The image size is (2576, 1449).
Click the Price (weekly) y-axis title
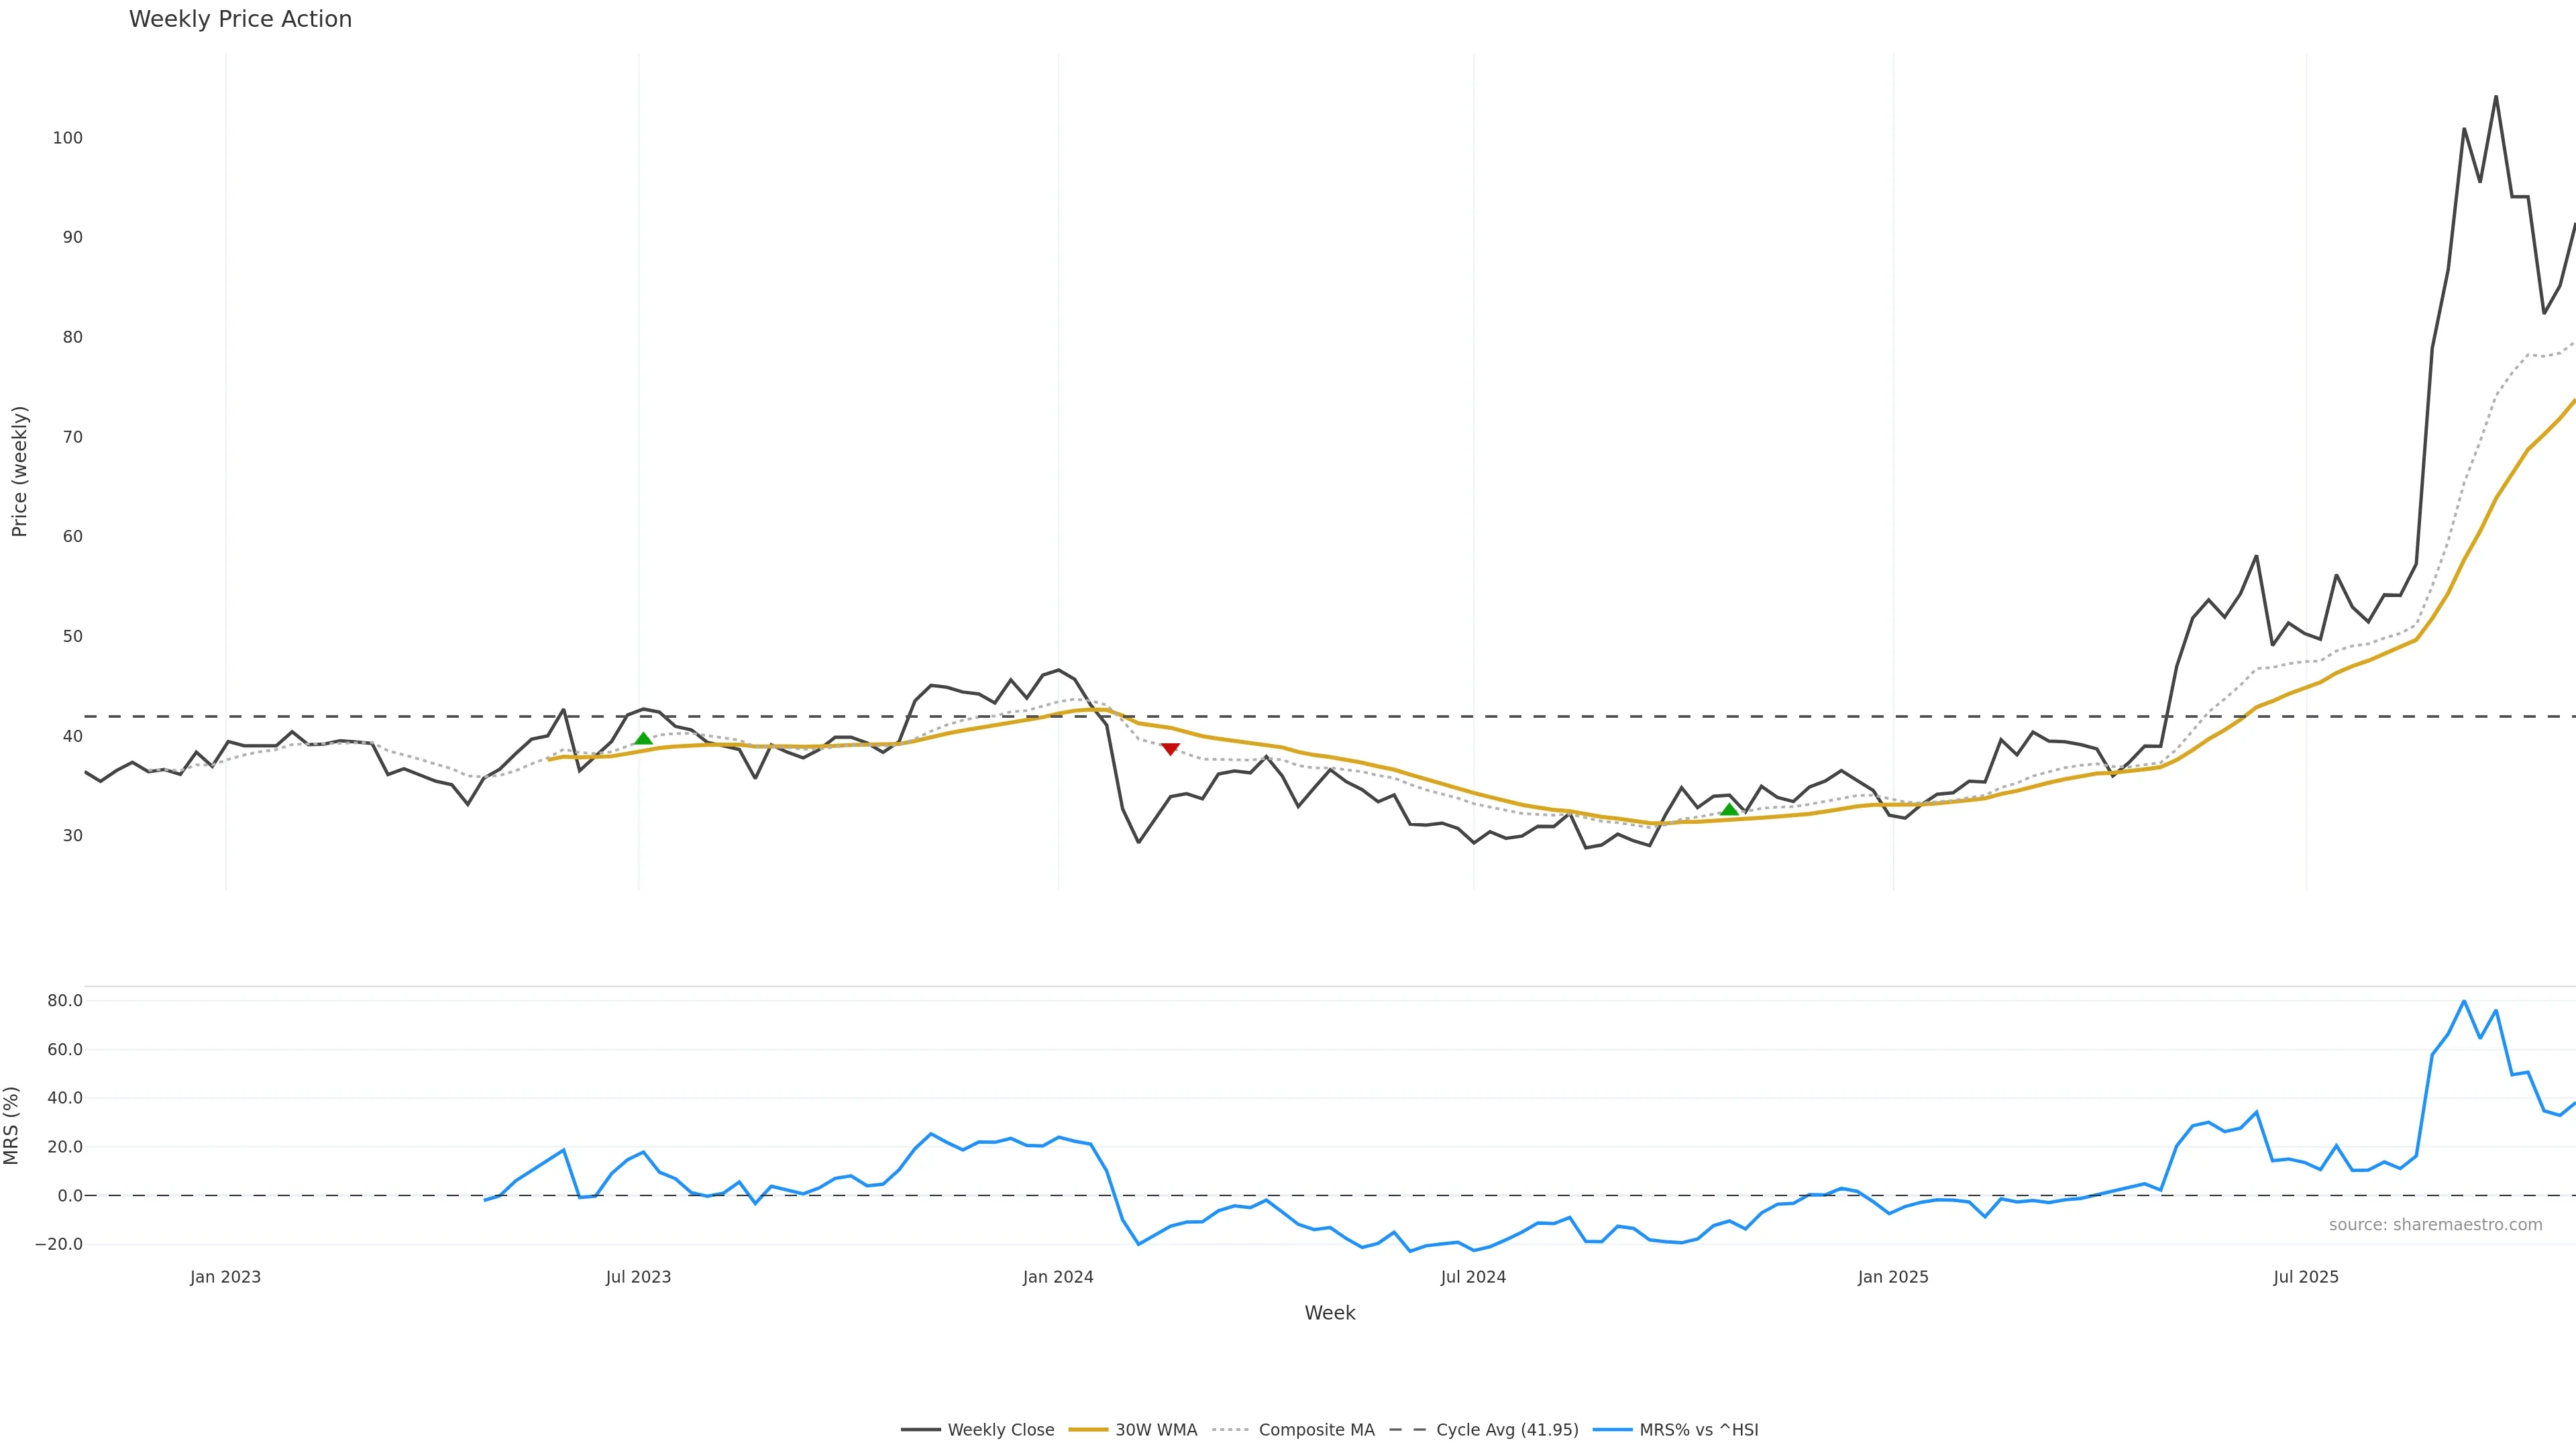pyautogui.click(x=19, y=471)
